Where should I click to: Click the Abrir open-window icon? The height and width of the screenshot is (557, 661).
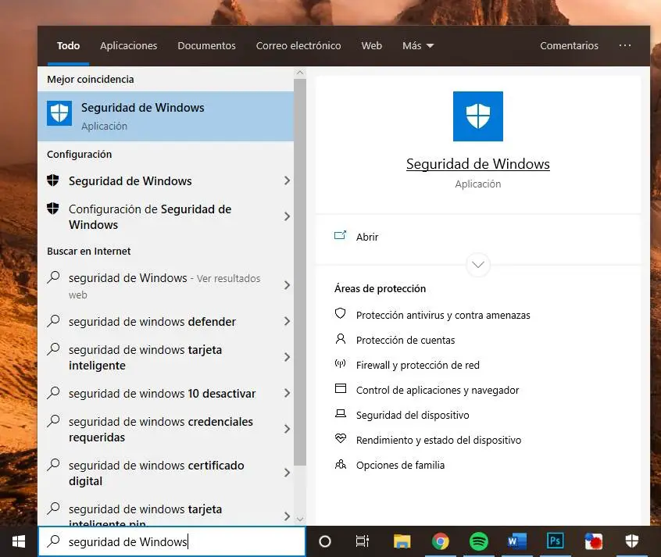pyautogui.click(x=340, y=235)
